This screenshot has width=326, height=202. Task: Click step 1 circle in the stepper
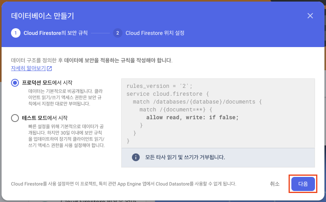point(16,33)
